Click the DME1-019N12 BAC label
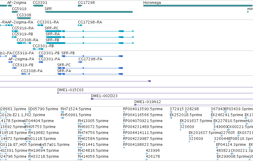Image resolution: width=253 pixels, height=161 pixels. coord(148,102)
